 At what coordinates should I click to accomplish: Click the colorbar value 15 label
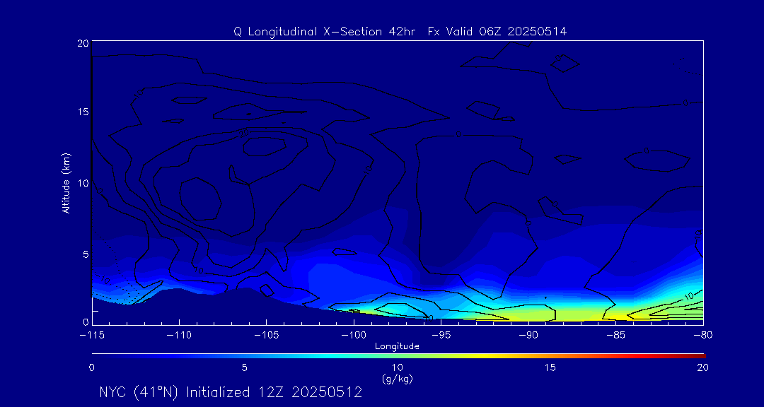pos(550,368)
